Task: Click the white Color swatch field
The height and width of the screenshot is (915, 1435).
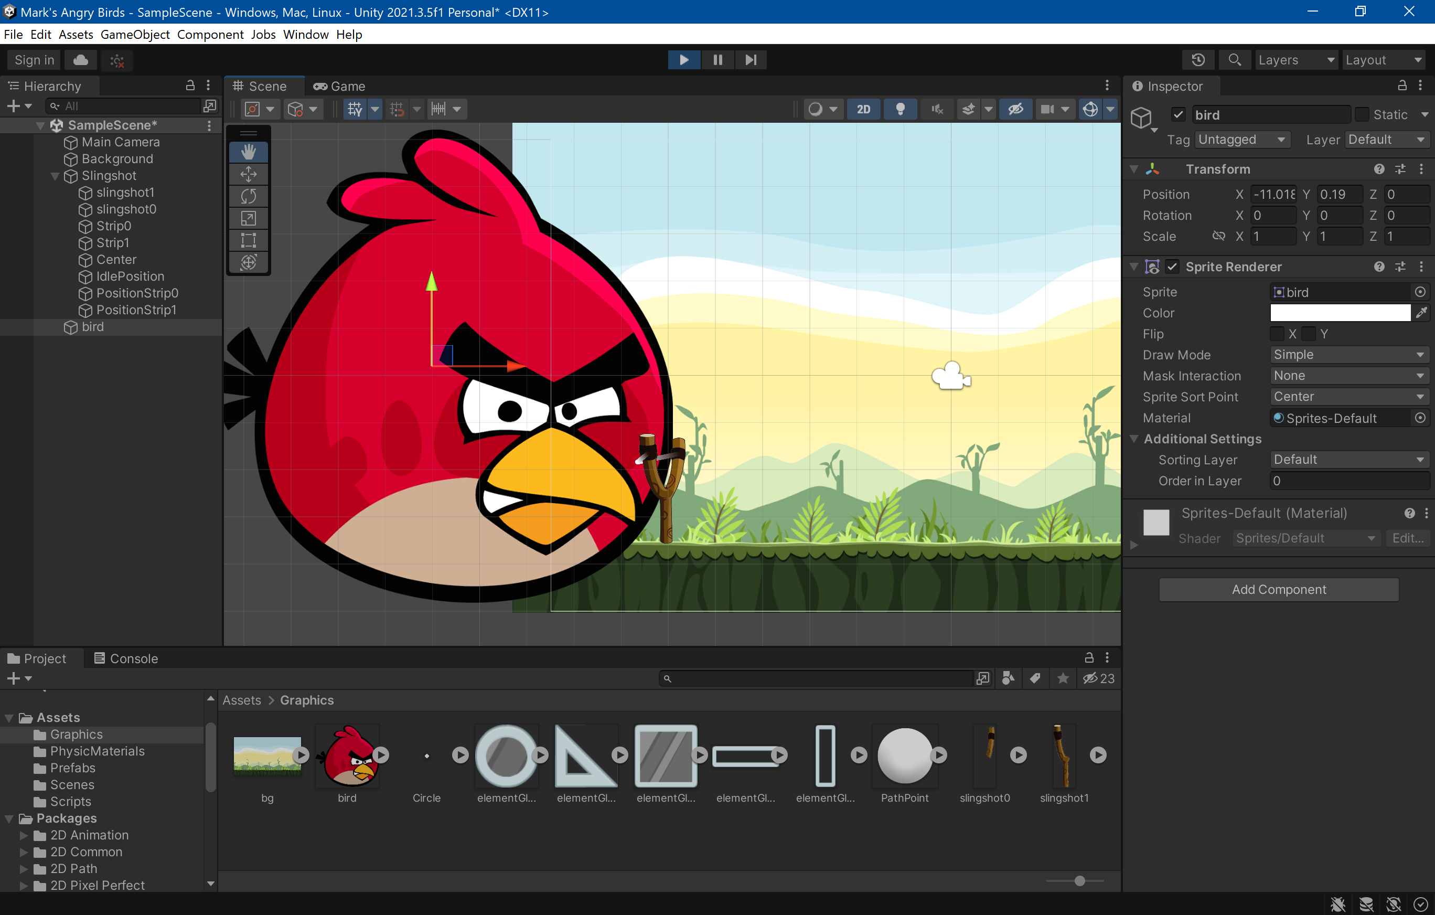Action: [1340, 312]
